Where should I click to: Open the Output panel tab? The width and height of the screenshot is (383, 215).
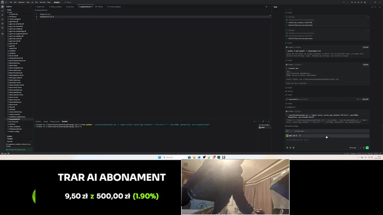(x=45, y=122)
